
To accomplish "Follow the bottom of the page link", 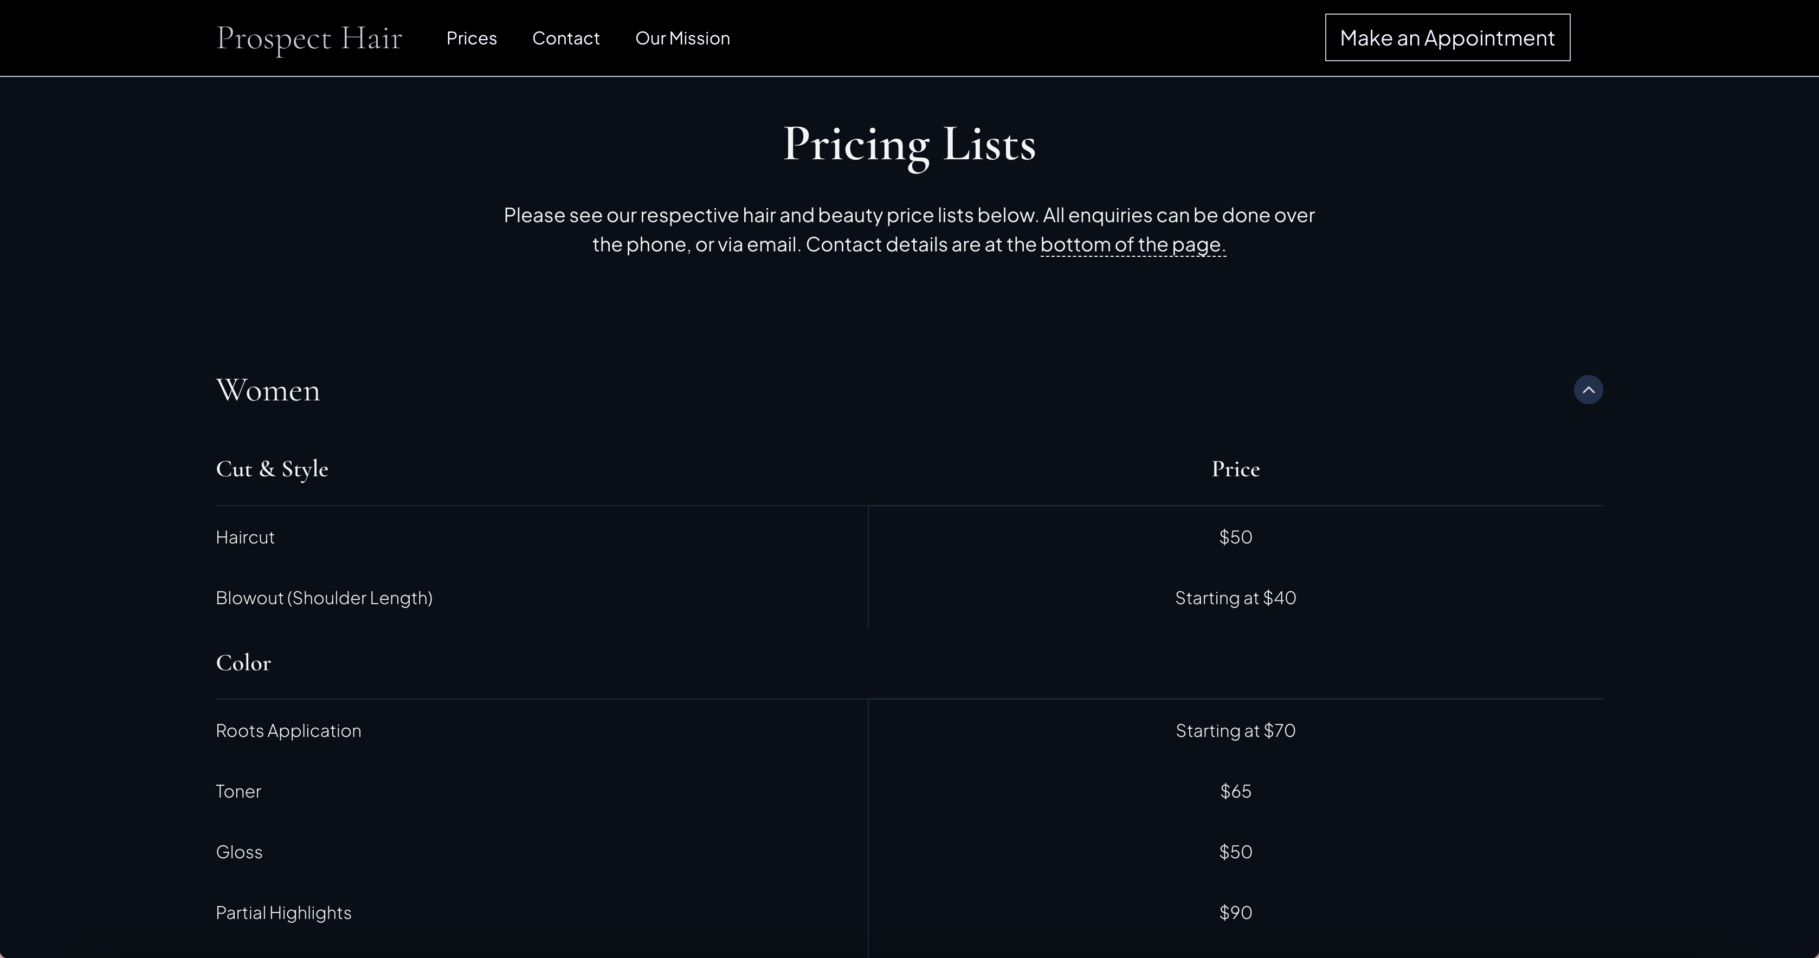I will (1132, 244).
